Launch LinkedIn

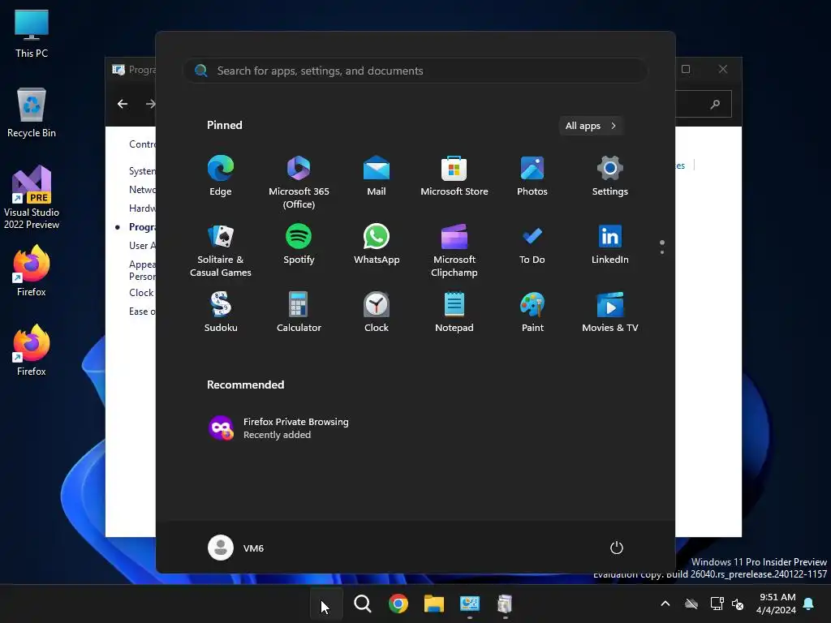coord(610,244)
